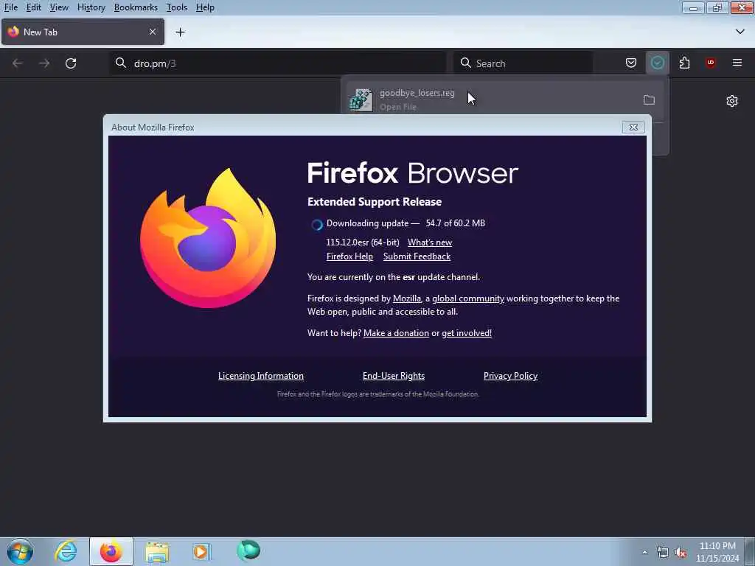Click the What's new link
Viewport: 755px width, 566px height.
430,242
